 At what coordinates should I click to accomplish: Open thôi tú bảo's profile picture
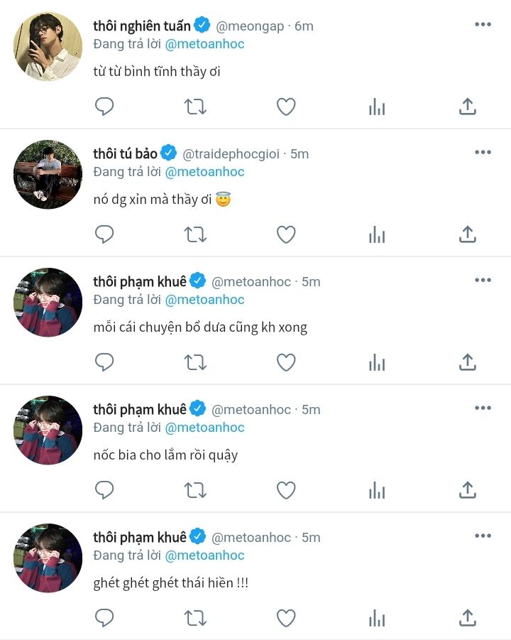48,174
